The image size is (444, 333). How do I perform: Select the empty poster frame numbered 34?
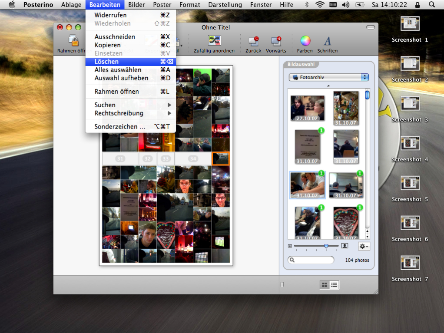coord(193,159)
